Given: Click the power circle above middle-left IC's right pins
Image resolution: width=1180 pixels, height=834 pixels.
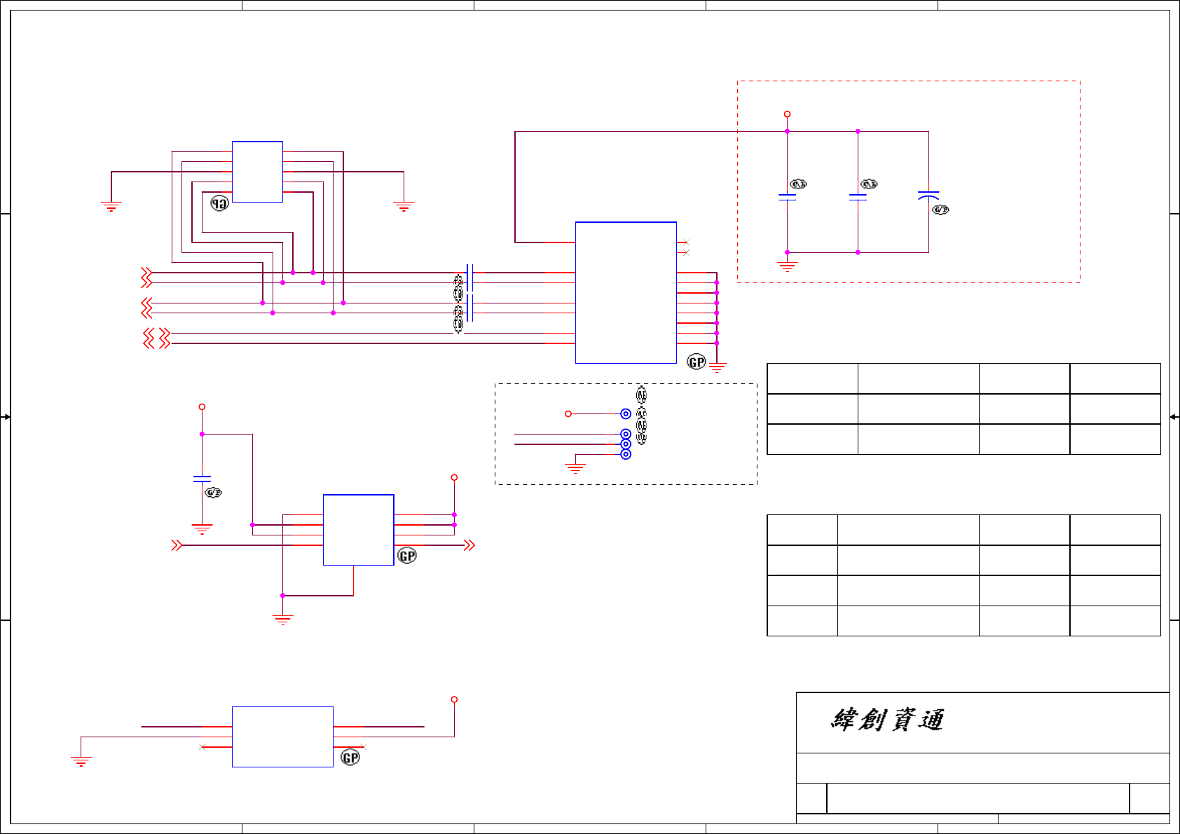Looking at the screenshot, I should 454,477.
